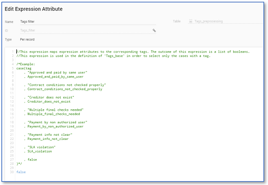This screenshot has height=185, width=268.
Task: Click the blue 'false' on line 30
Action: coord(21,172)
